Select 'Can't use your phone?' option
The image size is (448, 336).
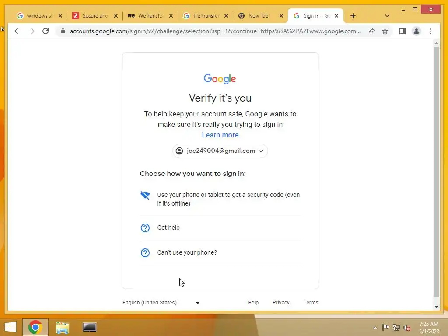click(x=220, y=253)
